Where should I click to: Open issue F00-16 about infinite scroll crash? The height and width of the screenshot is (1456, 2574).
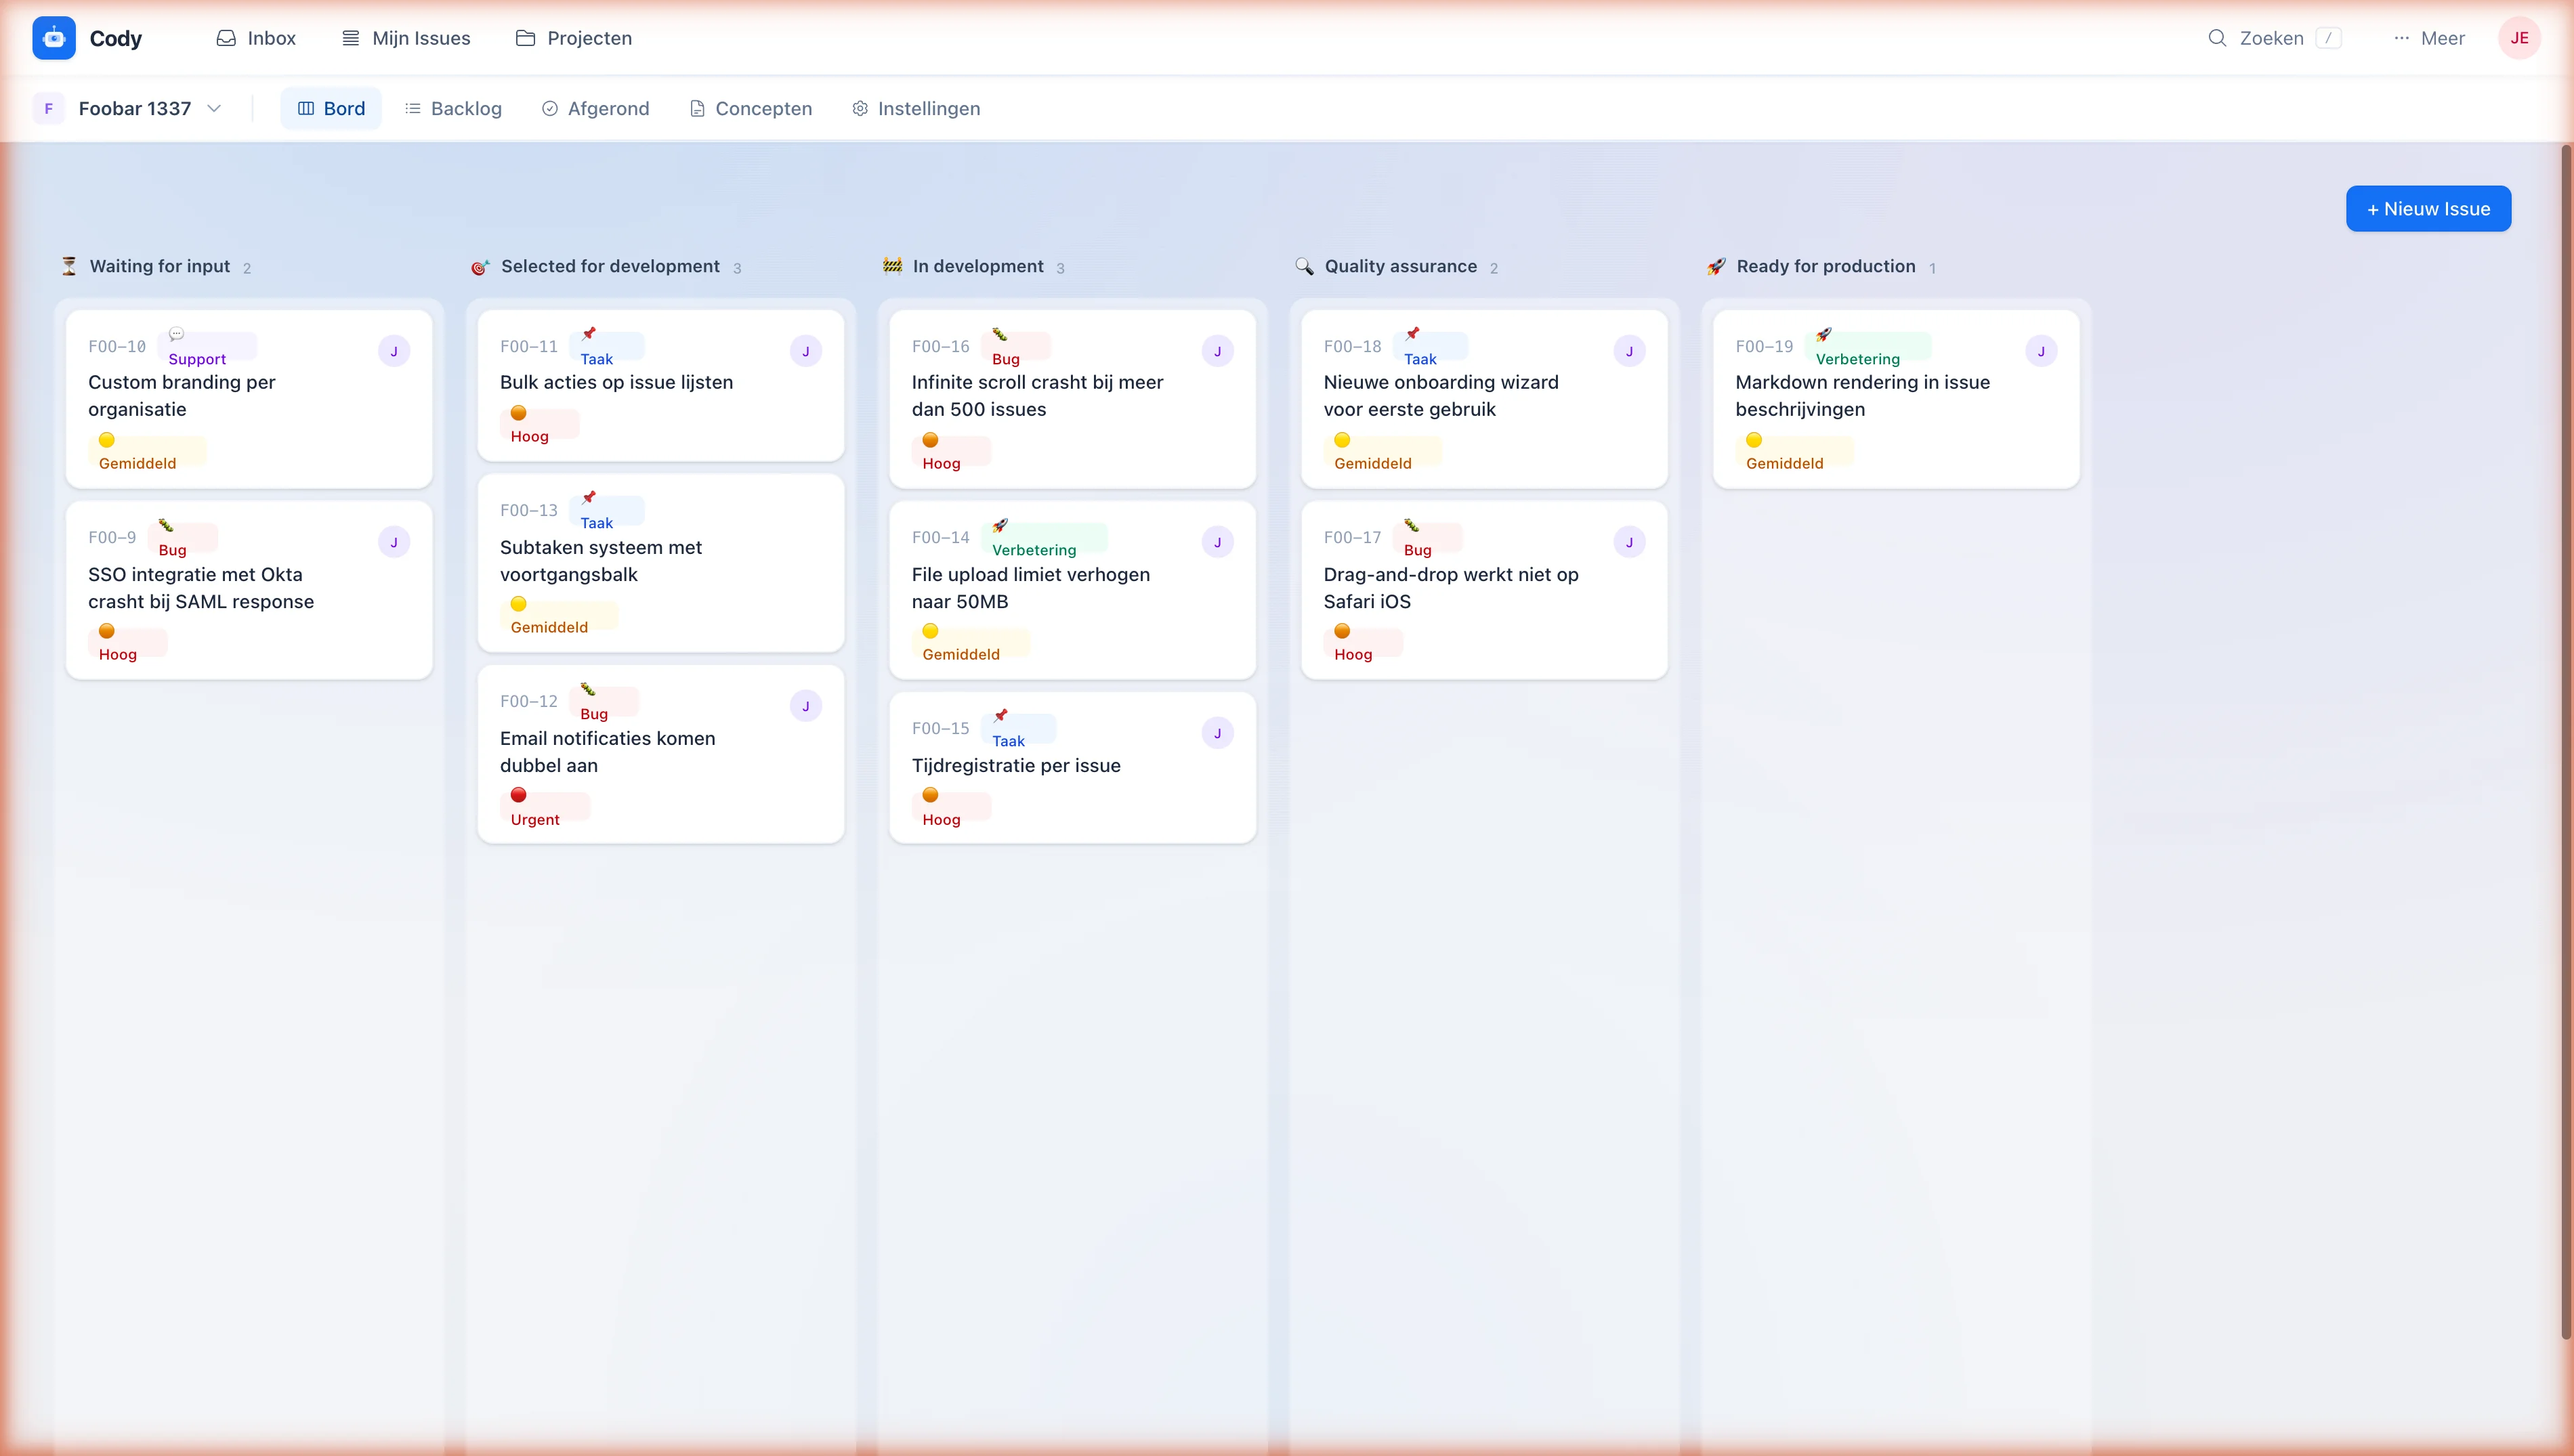[x=1038, y=395]
